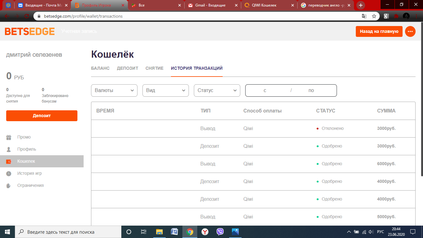
Task: Click the browser page reload icon
Action: 27,16
